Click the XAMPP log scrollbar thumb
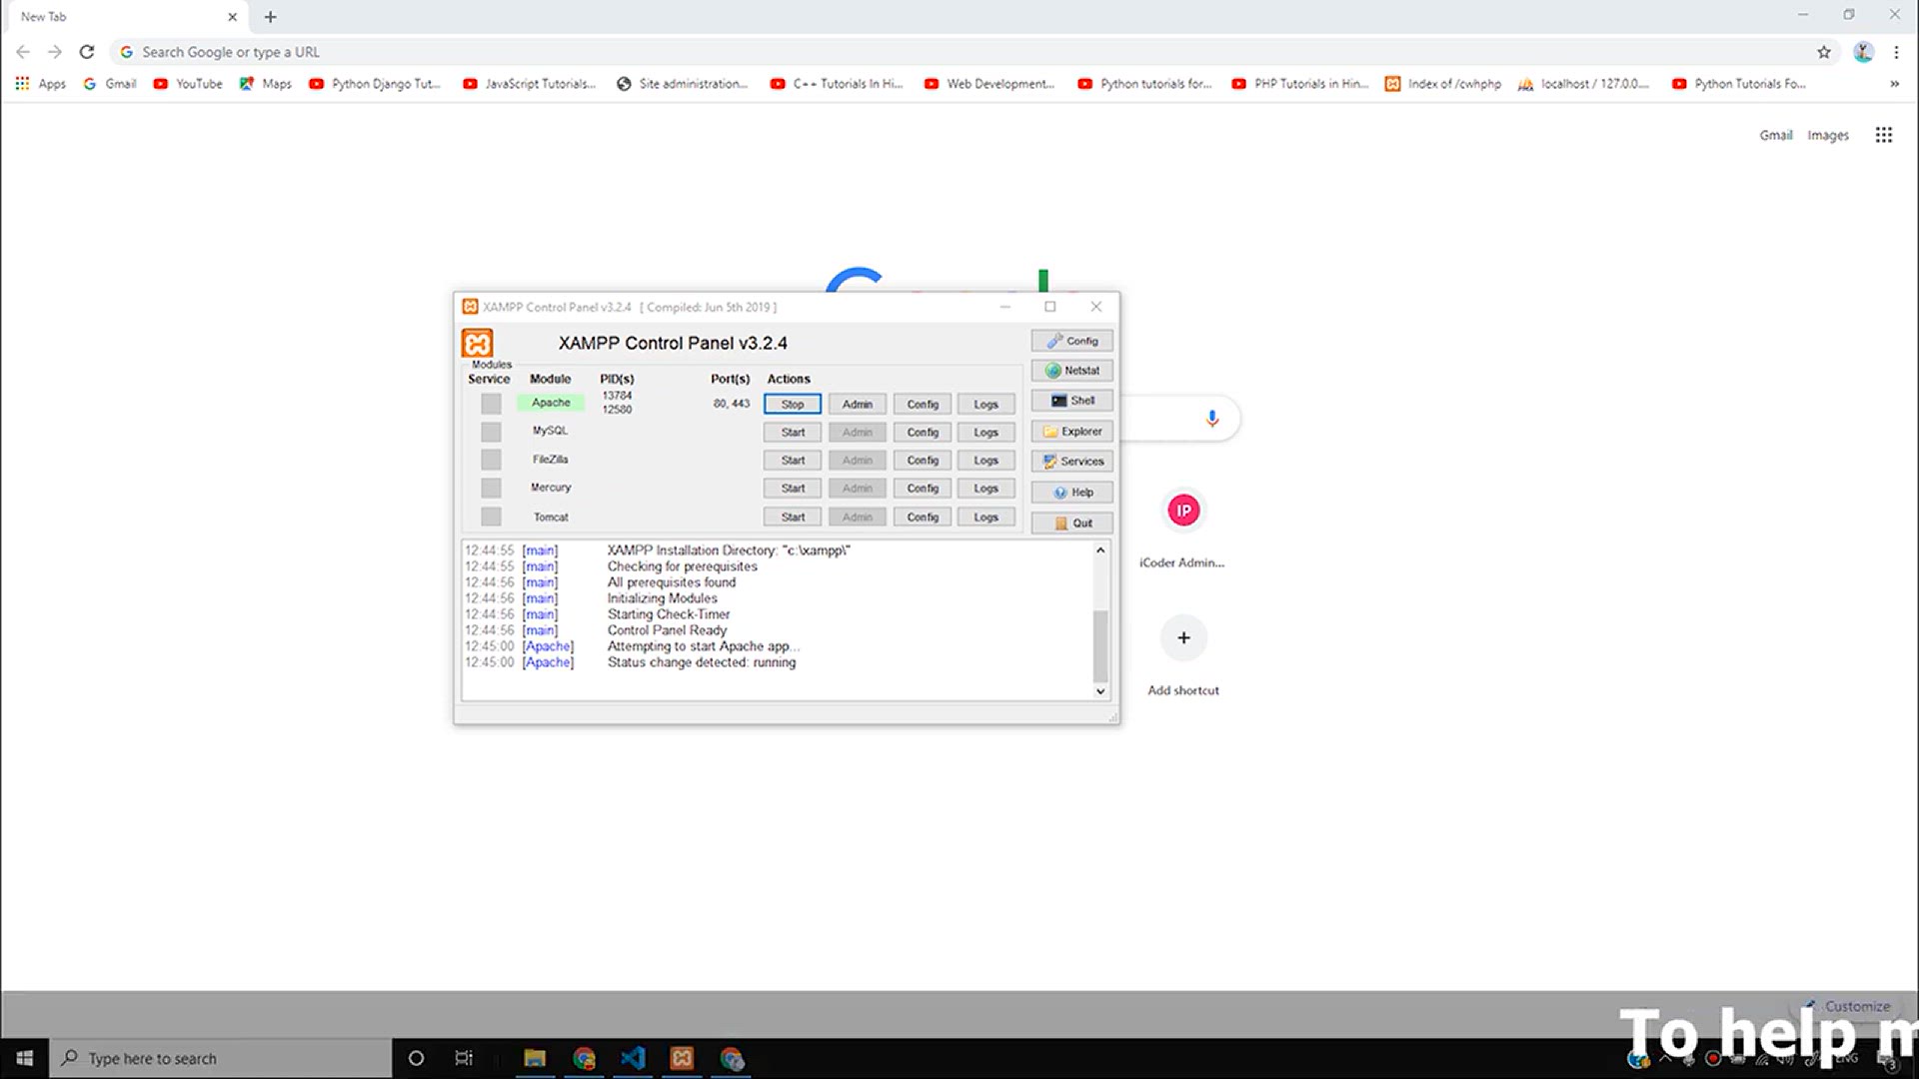This screenshot has width=1919, height=1079. [x=1100, y=645]
